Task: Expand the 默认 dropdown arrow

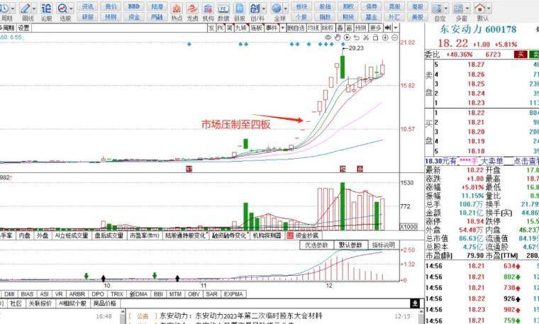Action: 489,9
